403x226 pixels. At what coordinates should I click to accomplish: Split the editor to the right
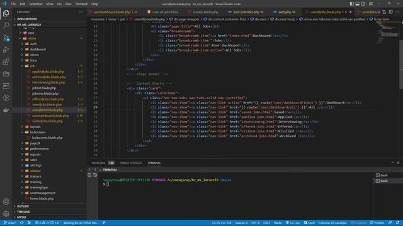click(390, 12)
